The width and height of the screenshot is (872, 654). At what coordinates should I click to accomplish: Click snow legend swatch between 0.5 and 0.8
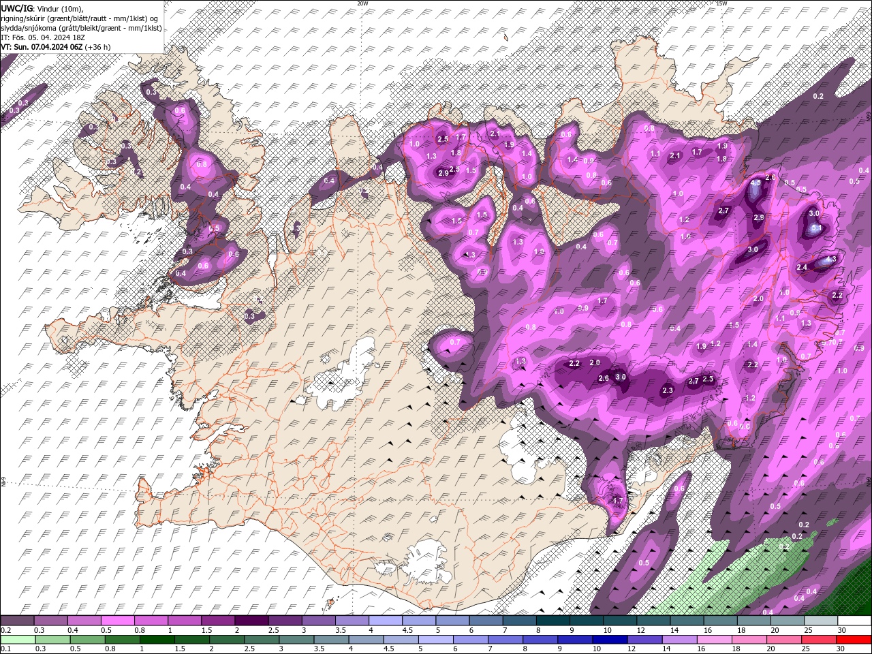click(117, 621)
